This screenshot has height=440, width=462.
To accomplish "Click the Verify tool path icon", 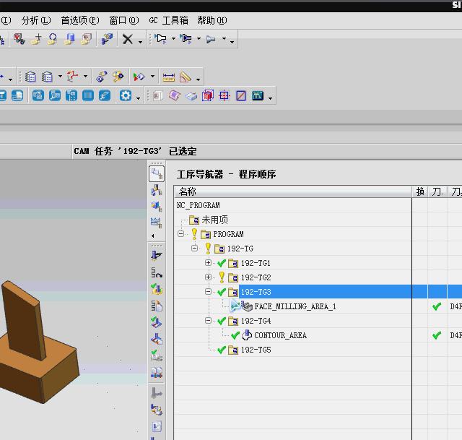I will 157,289.
